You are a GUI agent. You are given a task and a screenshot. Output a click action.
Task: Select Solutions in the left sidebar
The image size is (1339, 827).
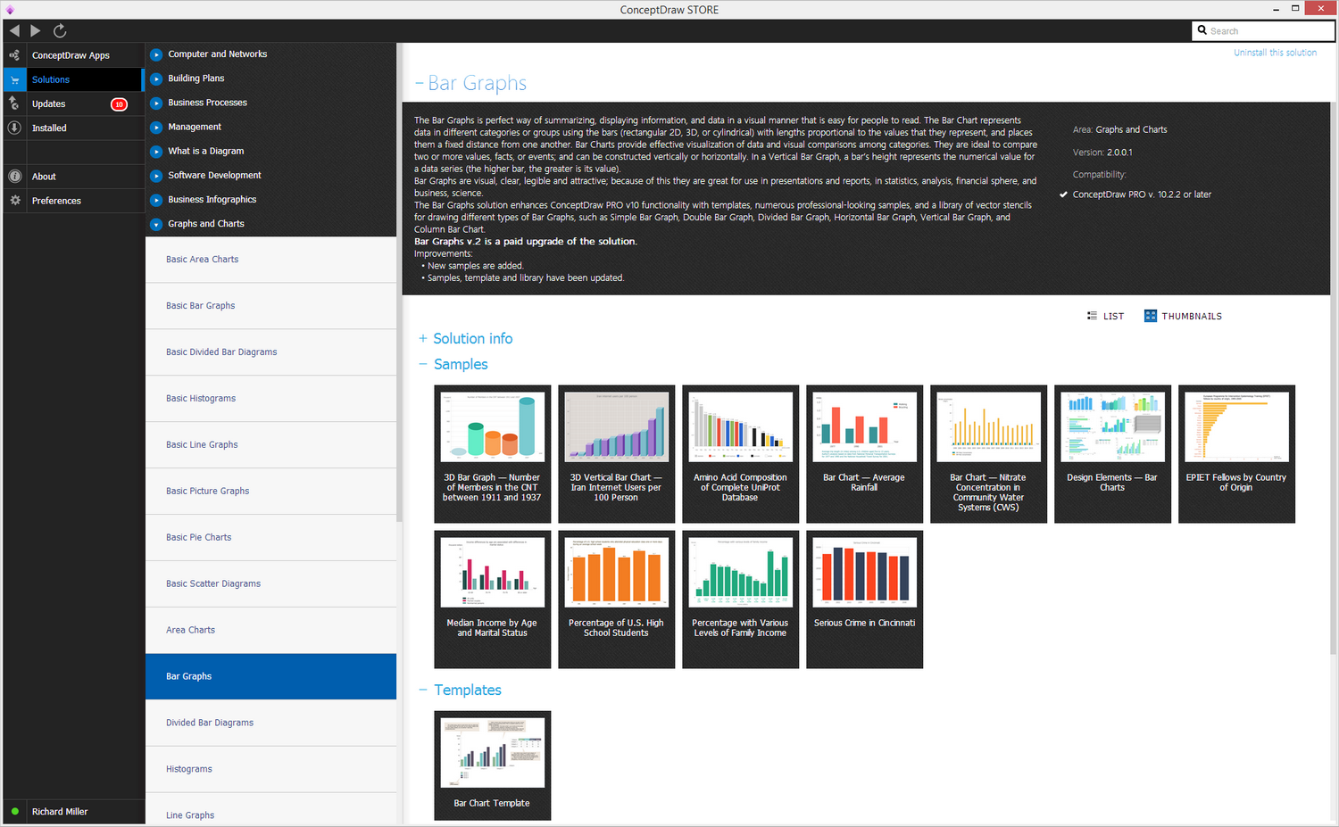click(51, 79)
